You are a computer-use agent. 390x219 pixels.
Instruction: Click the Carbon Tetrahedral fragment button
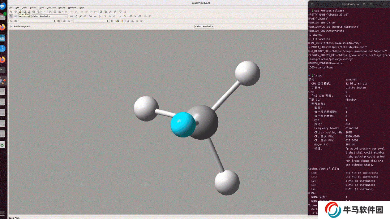click(204, 26)
